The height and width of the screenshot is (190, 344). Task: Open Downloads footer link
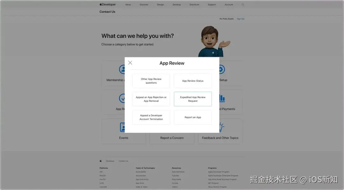point(176,179)
